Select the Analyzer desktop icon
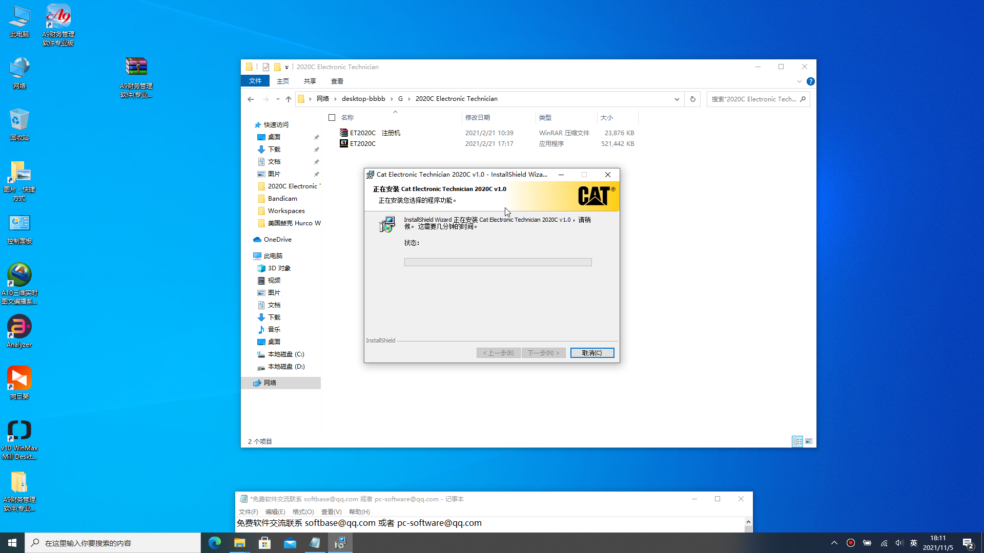The width and height of the screenshot is (984, 553). (x=19, y=331)
